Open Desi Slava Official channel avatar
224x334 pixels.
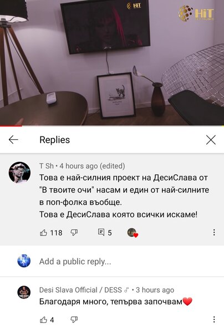coord(24,292)
